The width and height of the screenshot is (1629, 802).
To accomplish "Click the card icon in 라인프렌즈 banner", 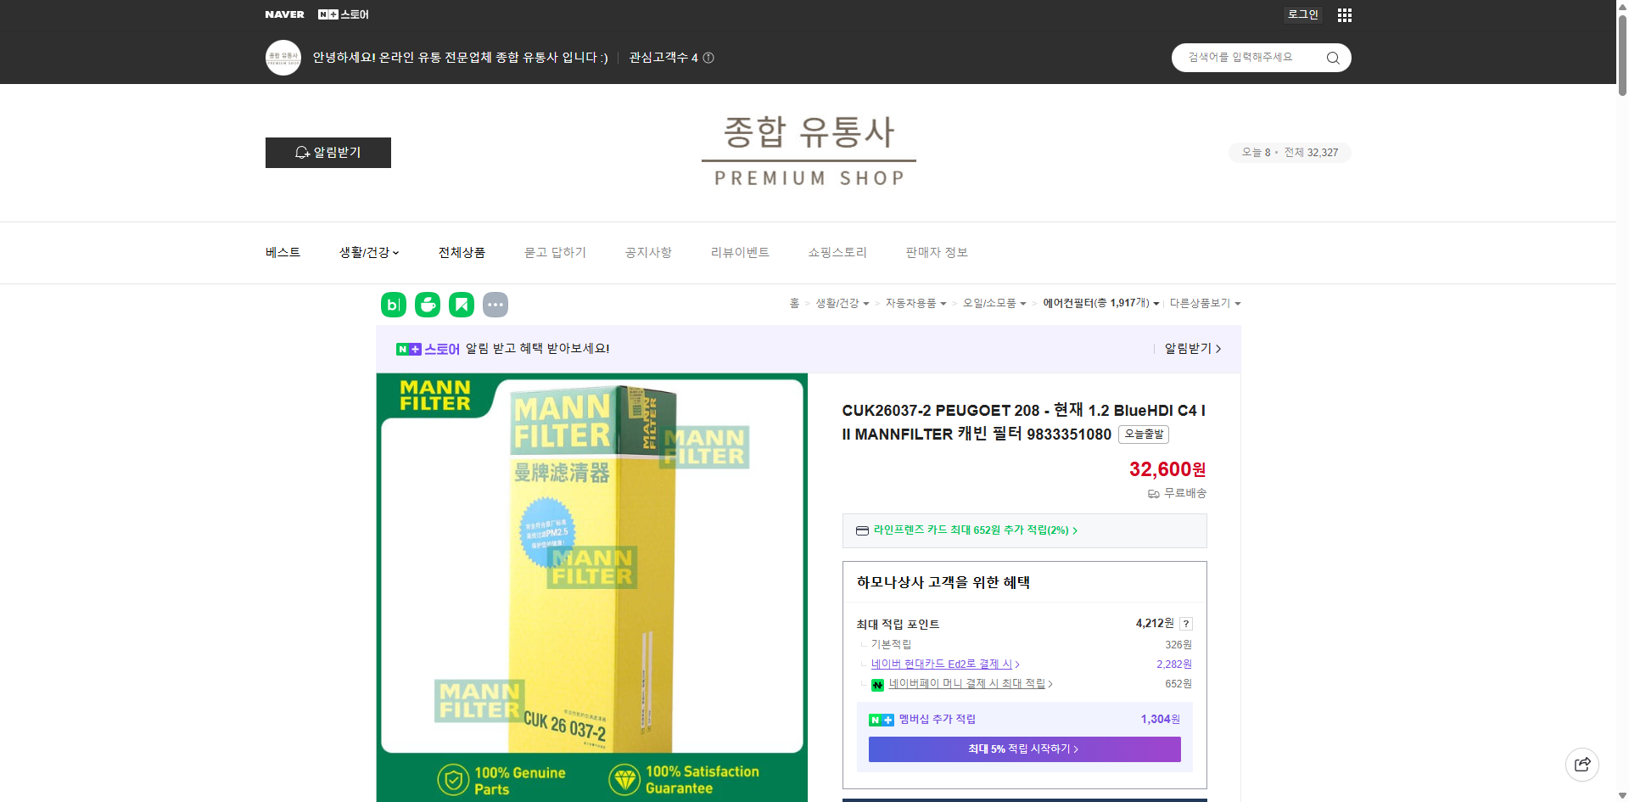I will point(861,530).
